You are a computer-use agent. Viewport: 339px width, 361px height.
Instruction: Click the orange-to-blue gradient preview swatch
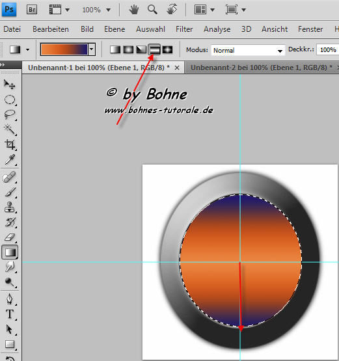pyautogui.click(x=64, y=49)
